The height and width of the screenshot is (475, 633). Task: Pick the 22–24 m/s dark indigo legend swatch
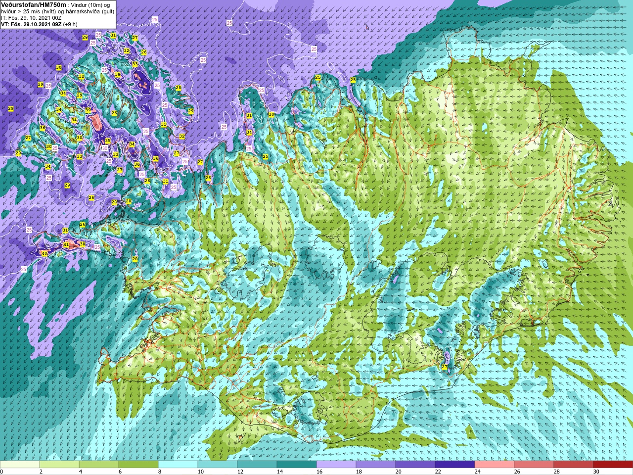click(455, 465)
